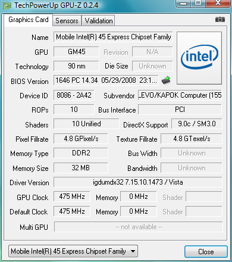The height and width of the screenshot is (262, 232).
Task: Click the Device ID field
Action: [74, 95]
